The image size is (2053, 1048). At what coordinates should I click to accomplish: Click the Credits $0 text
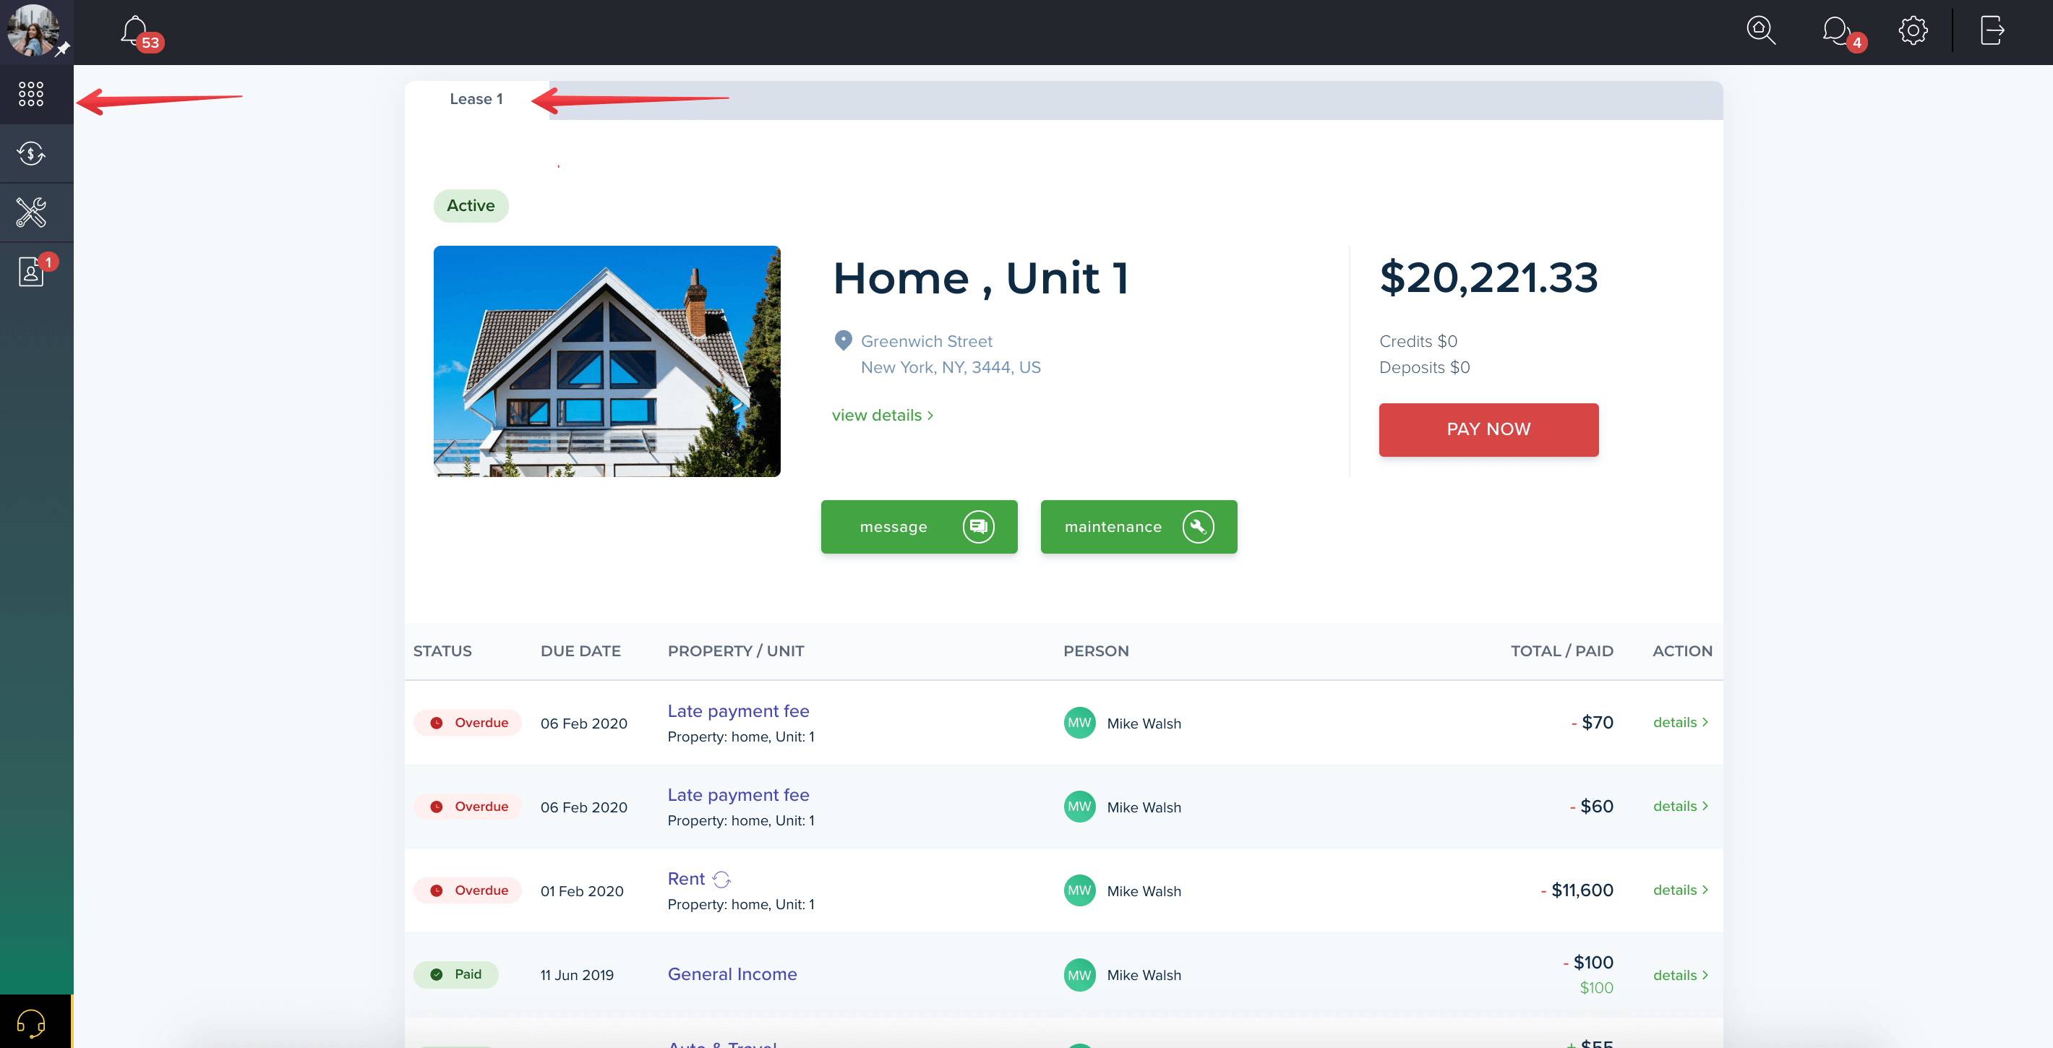click(1418, 341)
